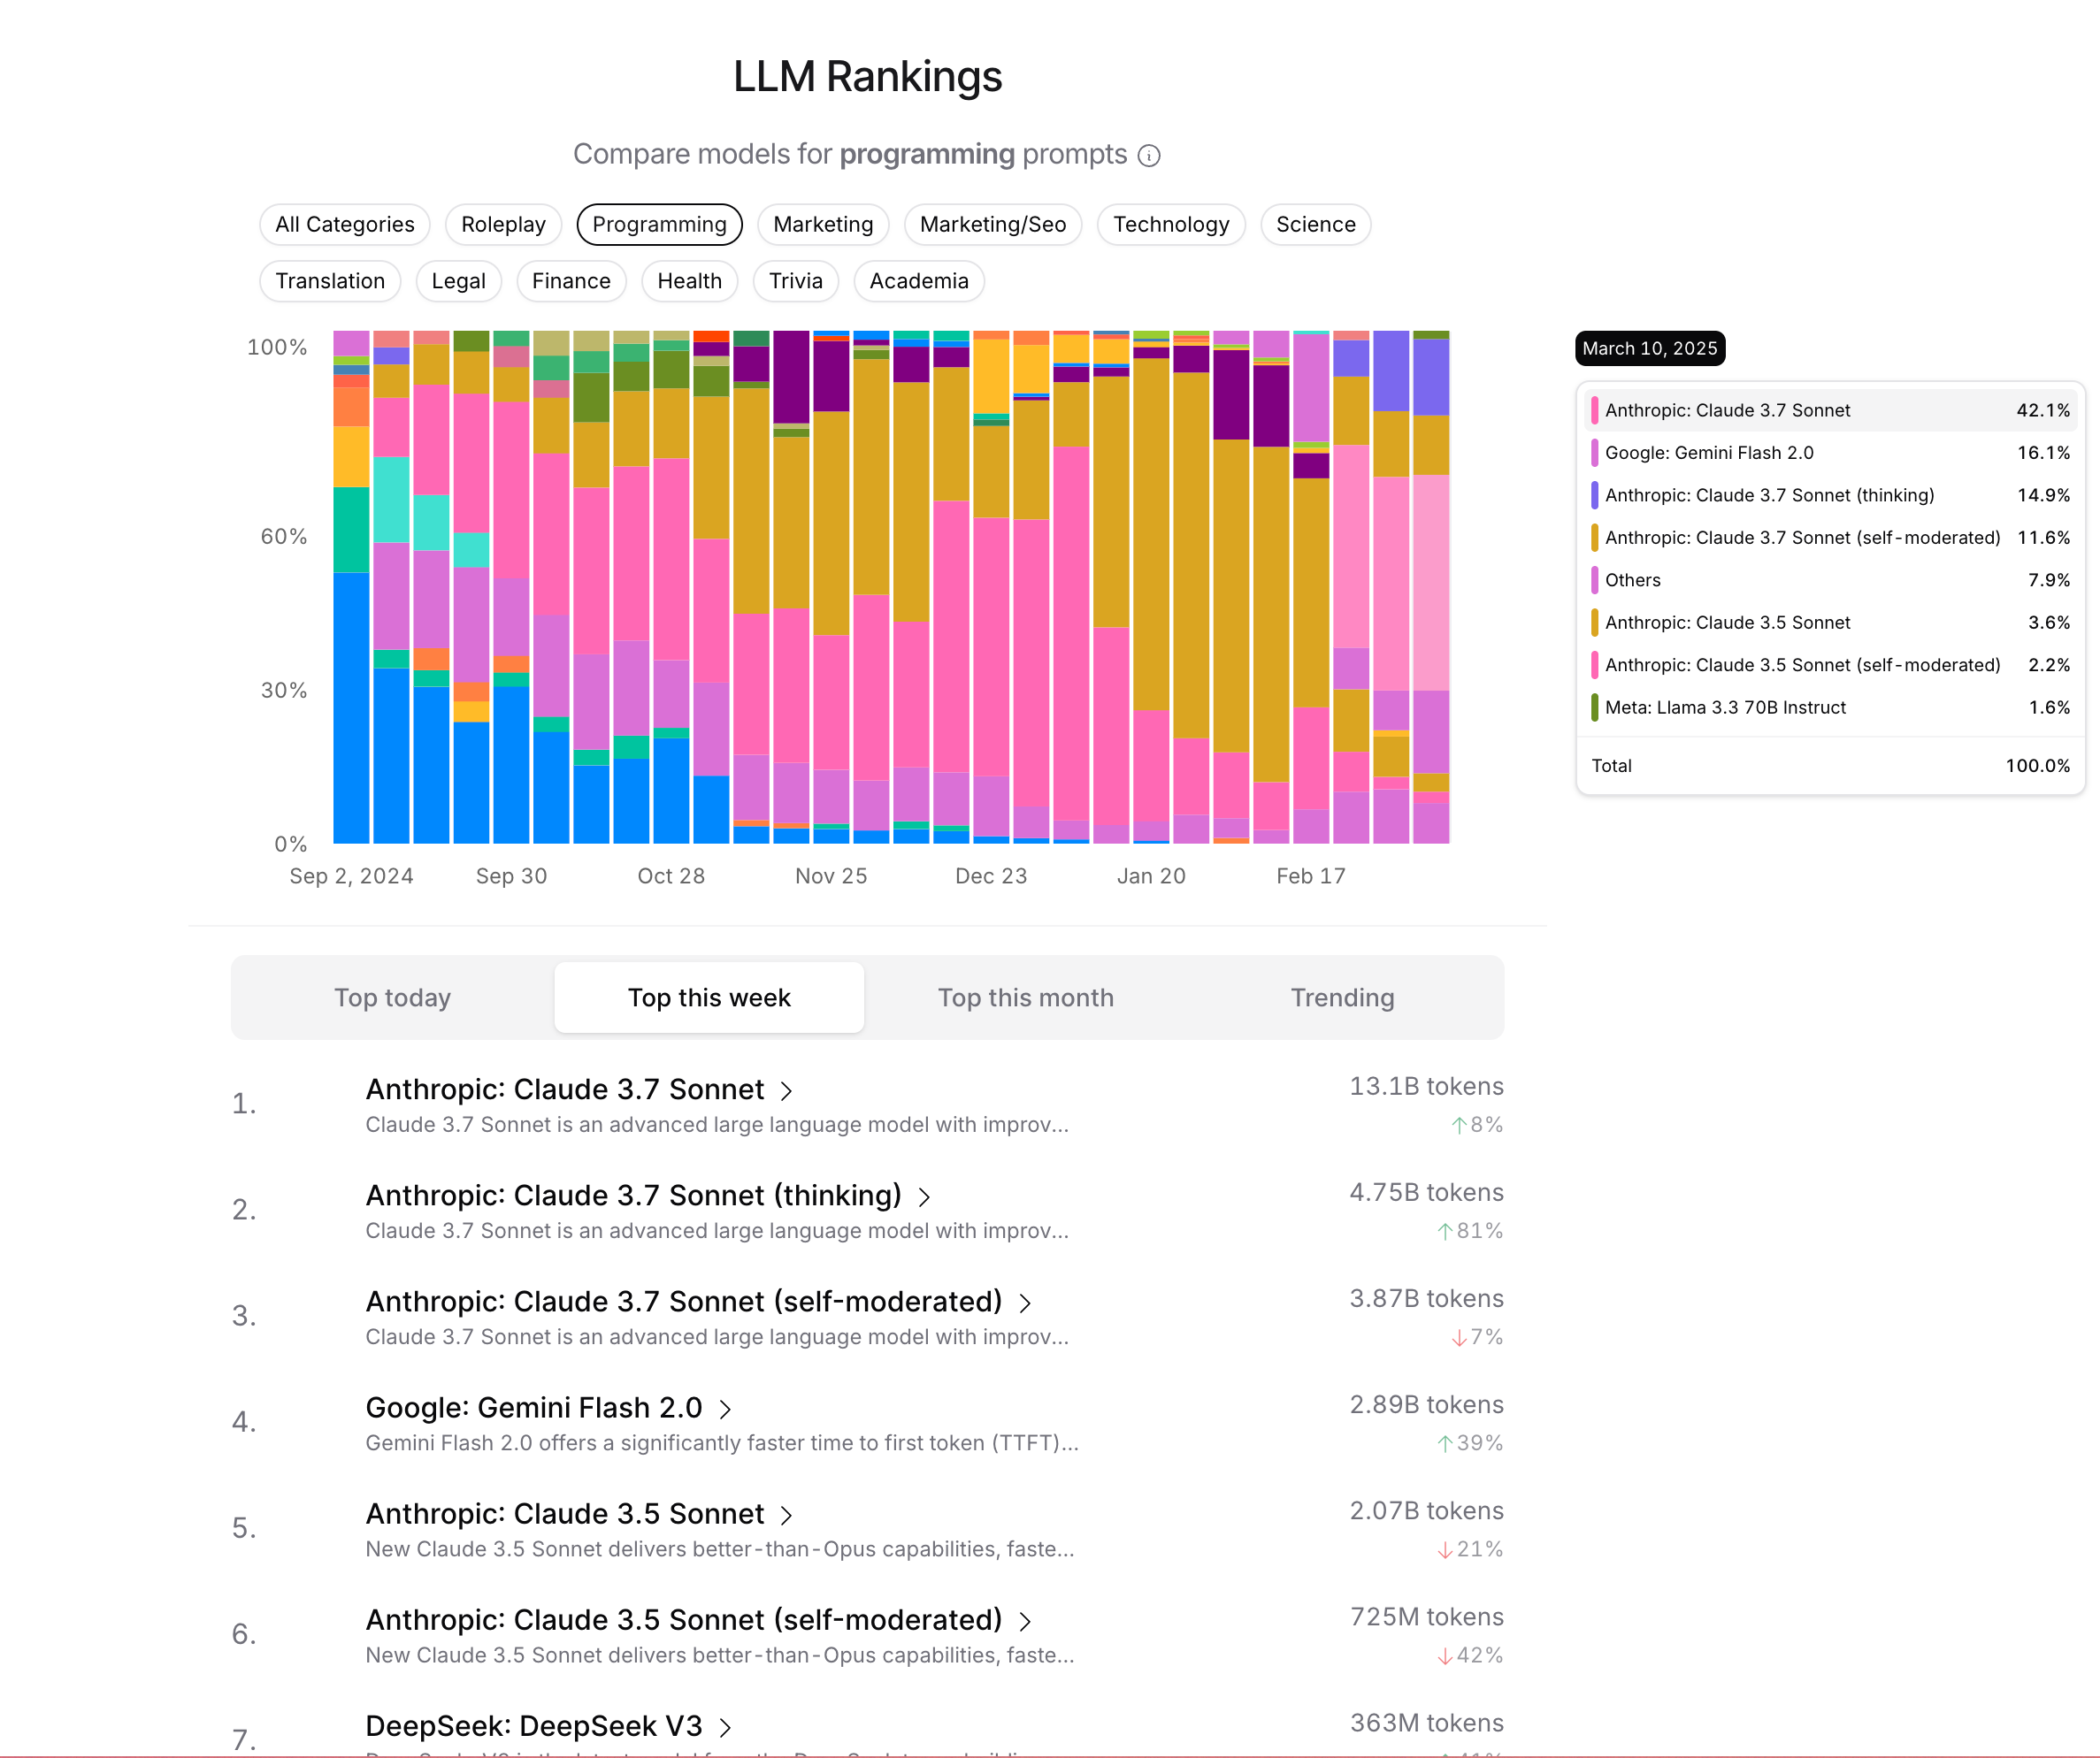Click the purple swatch for Gemini Flash 2.0 legend

(1594, 453)
